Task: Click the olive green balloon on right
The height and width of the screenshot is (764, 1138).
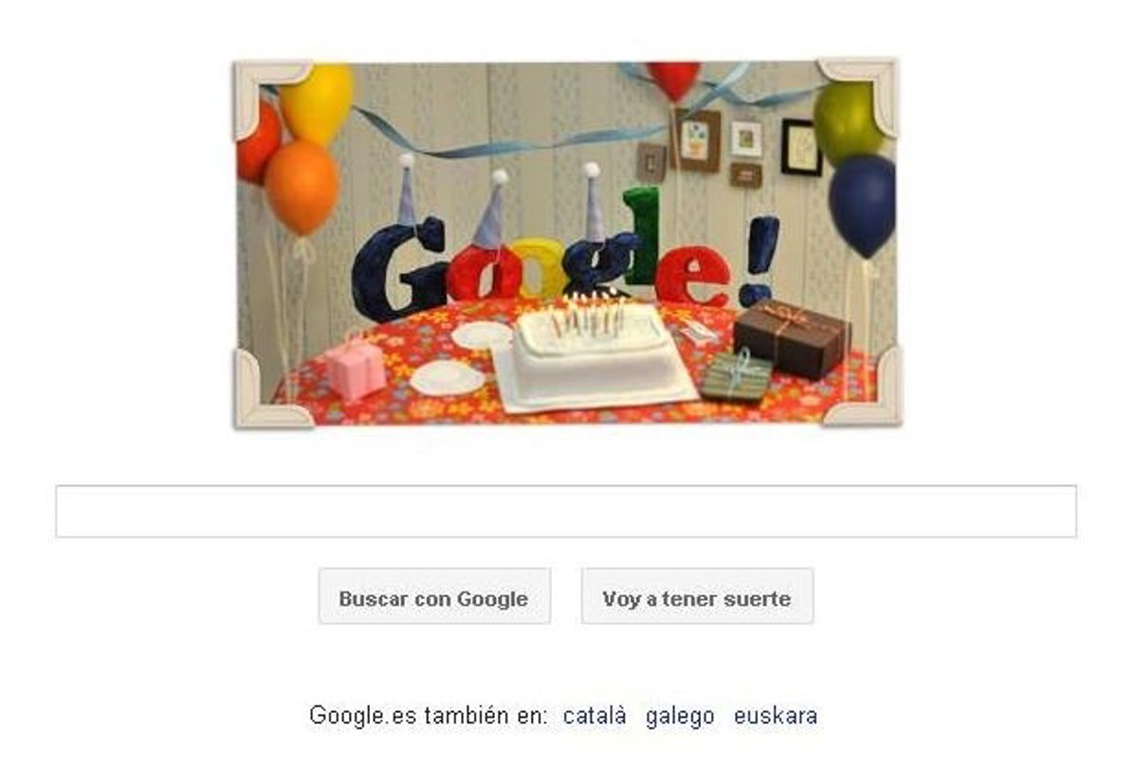Action: (848, 122)
